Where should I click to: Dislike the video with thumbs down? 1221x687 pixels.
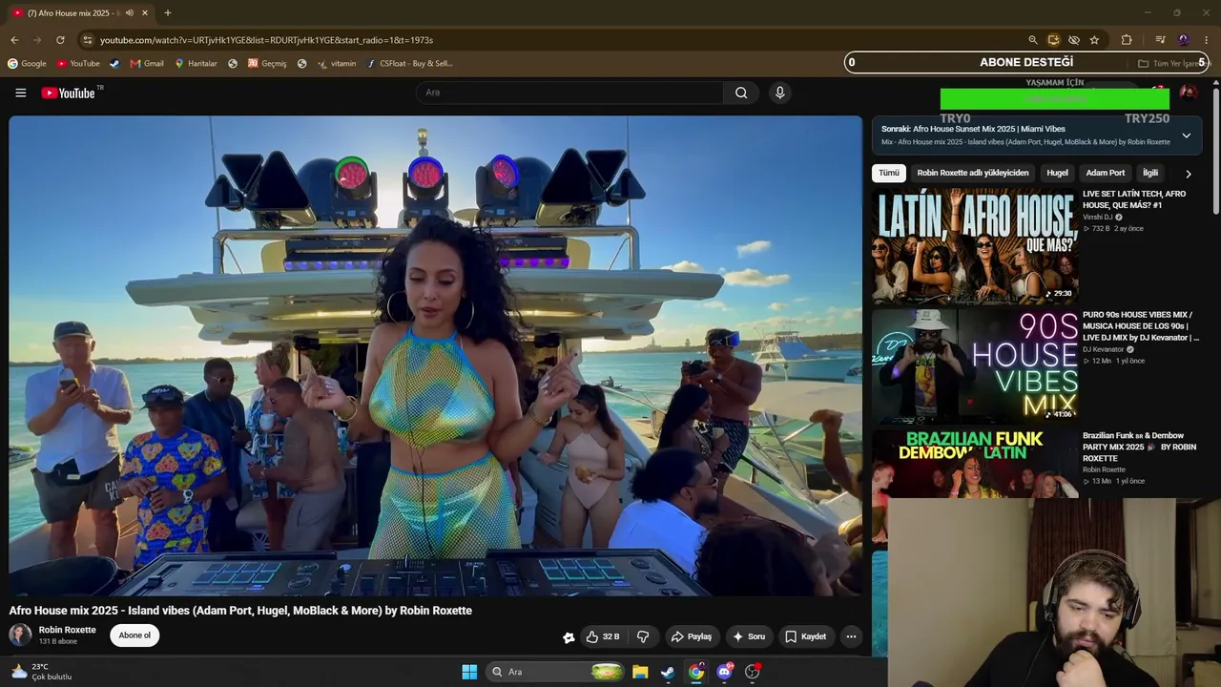[x=643, y=636]
